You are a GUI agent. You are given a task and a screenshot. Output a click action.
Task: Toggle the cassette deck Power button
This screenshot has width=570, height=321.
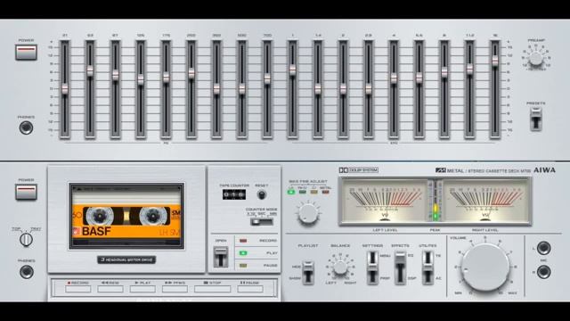pyautogui.click(x=26, y=192)
